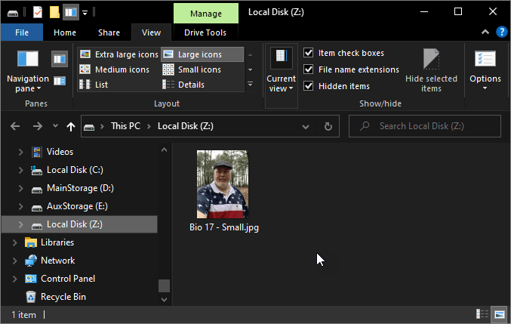Refresh the current folder view
511x324 pixels.
click(328, 126)
